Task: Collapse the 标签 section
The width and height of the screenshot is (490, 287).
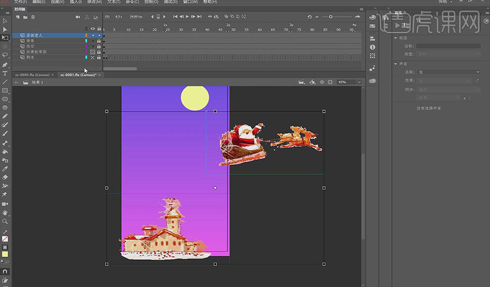Action: coord(395,38)
